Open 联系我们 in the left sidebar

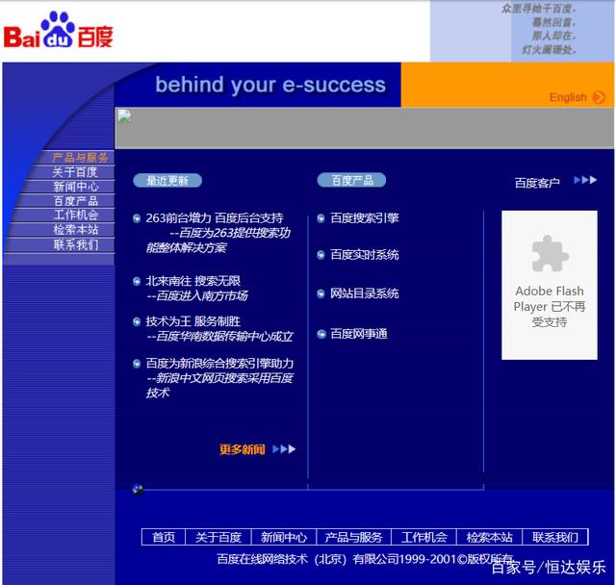pyautogui.click(x=76, y=245)
